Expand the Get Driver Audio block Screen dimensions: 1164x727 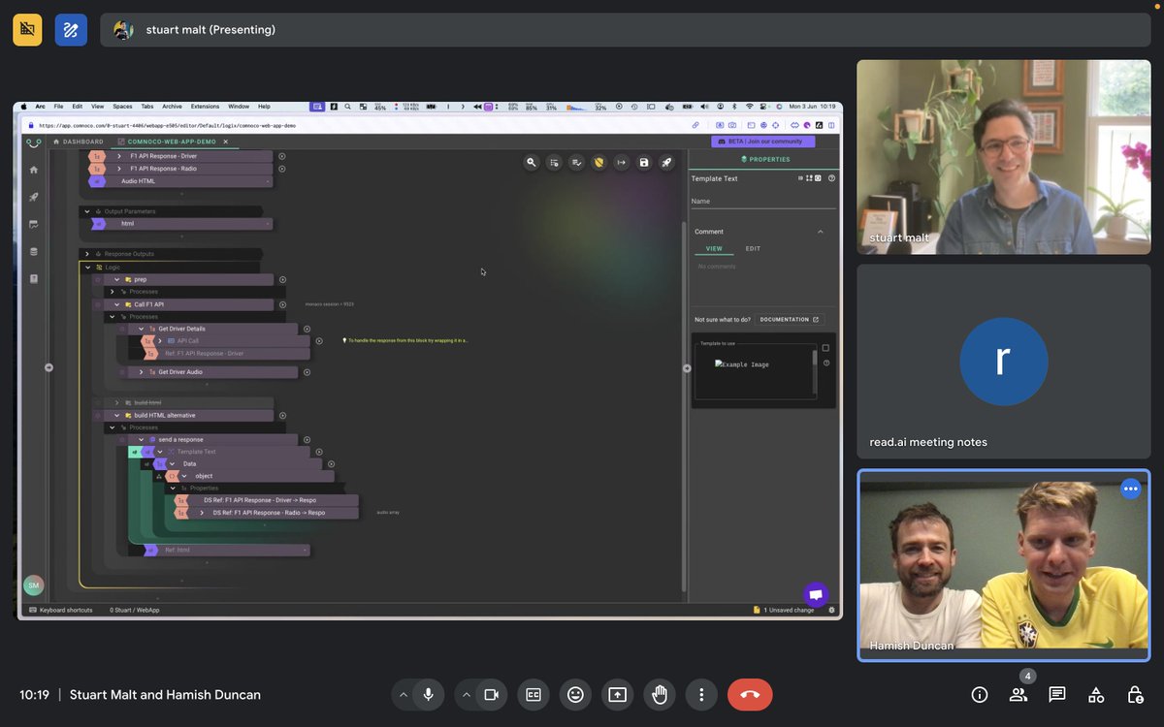pos(141,372)
